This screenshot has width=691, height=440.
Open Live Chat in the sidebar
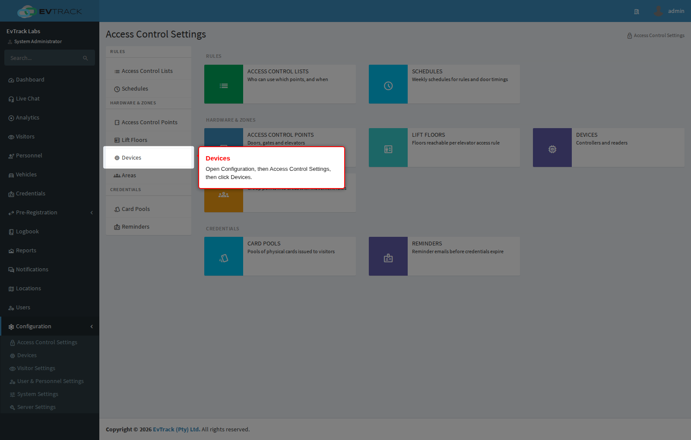click(x=50, y=99)
